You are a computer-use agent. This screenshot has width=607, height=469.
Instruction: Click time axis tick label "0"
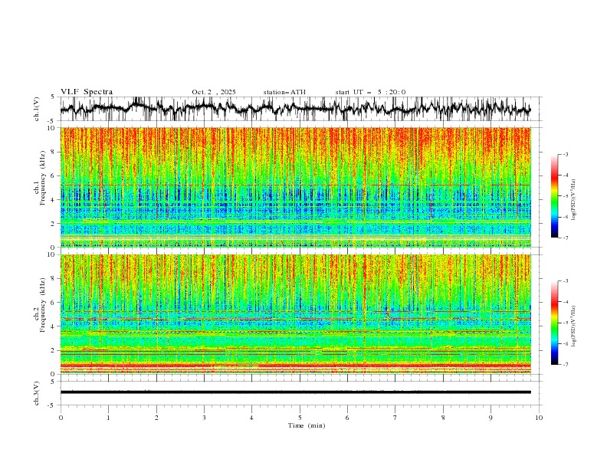(x=61, y=418)
